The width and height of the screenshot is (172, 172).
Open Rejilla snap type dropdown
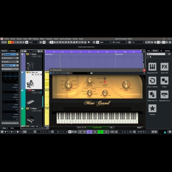click(105, 42)
